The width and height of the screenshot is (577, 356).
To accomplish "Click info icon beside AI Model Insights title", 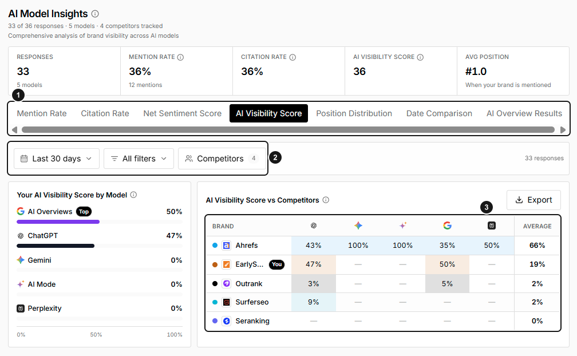I will [x=95, y=14].
